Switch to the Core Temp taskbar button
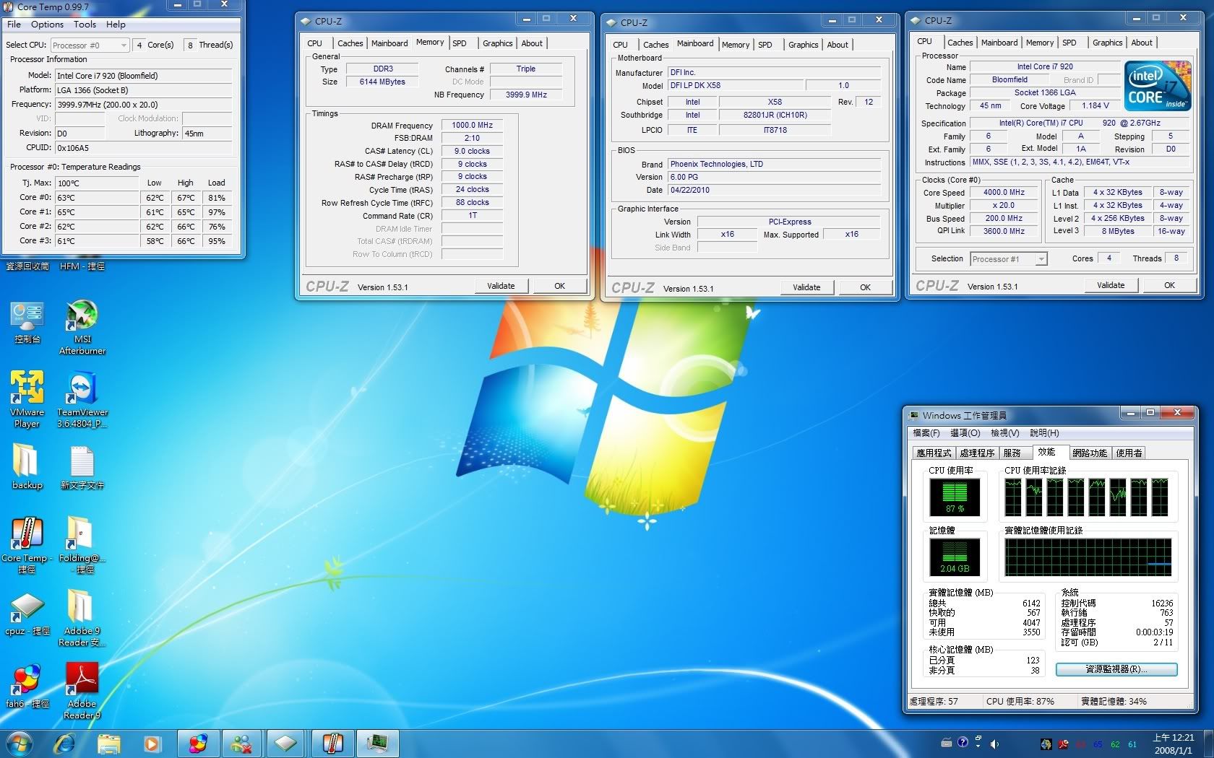 point(332,743)
